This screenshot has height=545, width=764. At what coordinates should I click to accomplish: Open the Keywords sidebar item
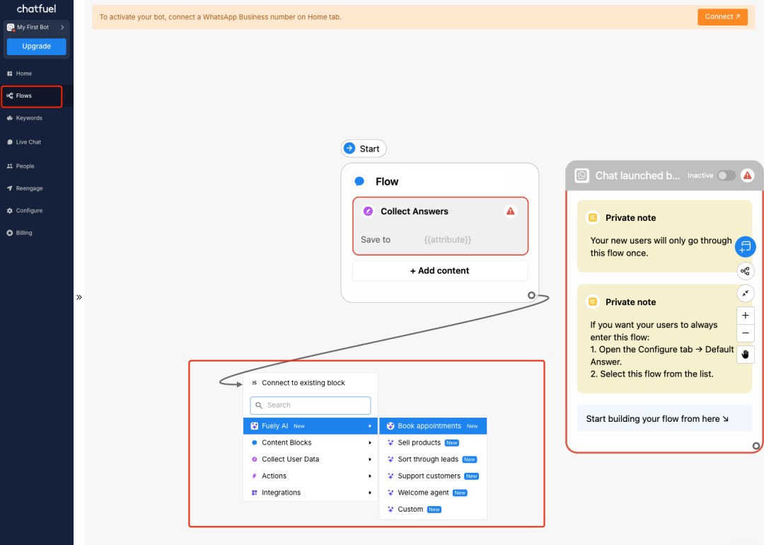(x=24, y=118)
